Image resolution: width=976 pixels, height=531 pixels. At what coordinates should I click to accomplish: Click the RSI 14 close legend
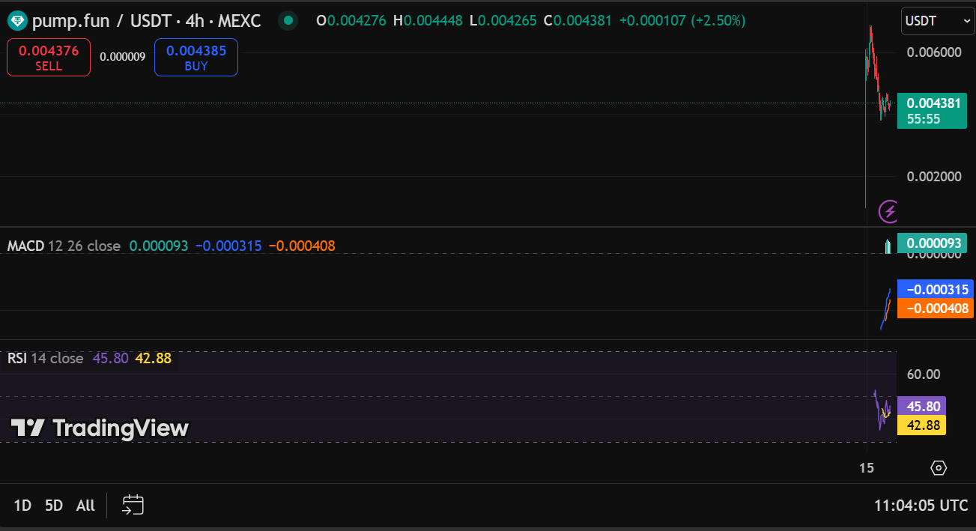[x=45, y=359]
